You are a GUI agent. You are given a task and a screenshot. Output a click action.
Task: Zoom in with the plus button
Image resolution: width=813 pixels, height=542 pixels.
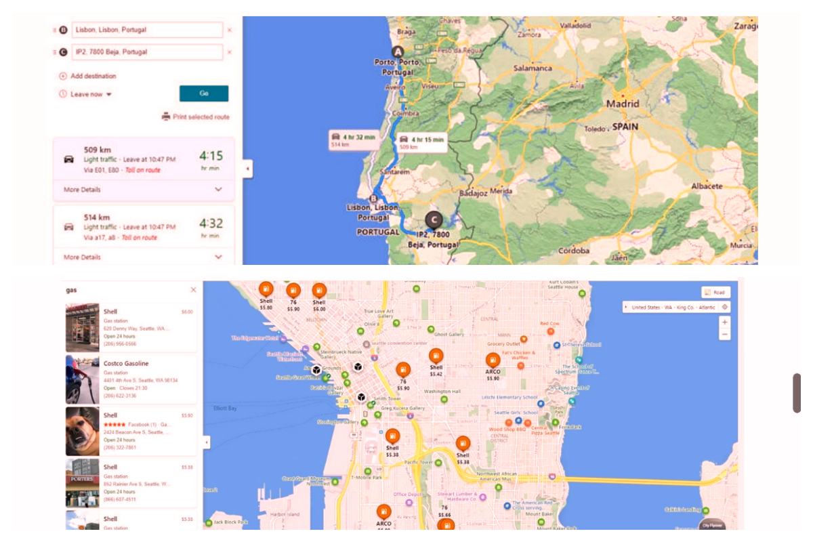[x=725, y=322]
